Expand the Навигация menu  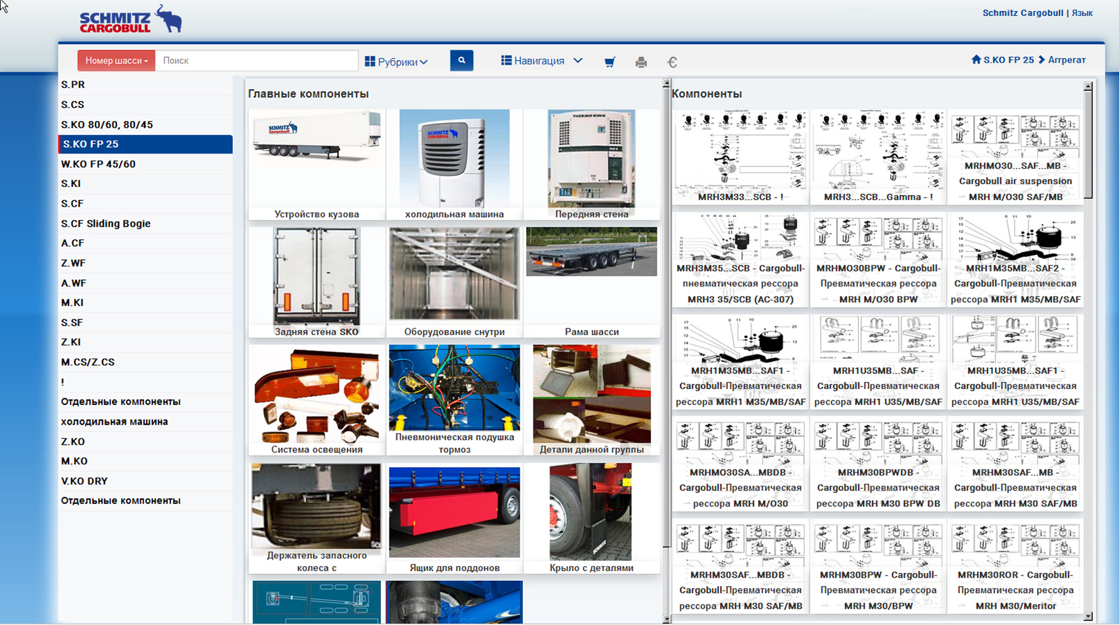pyautogui.click(x=542, y=61)
